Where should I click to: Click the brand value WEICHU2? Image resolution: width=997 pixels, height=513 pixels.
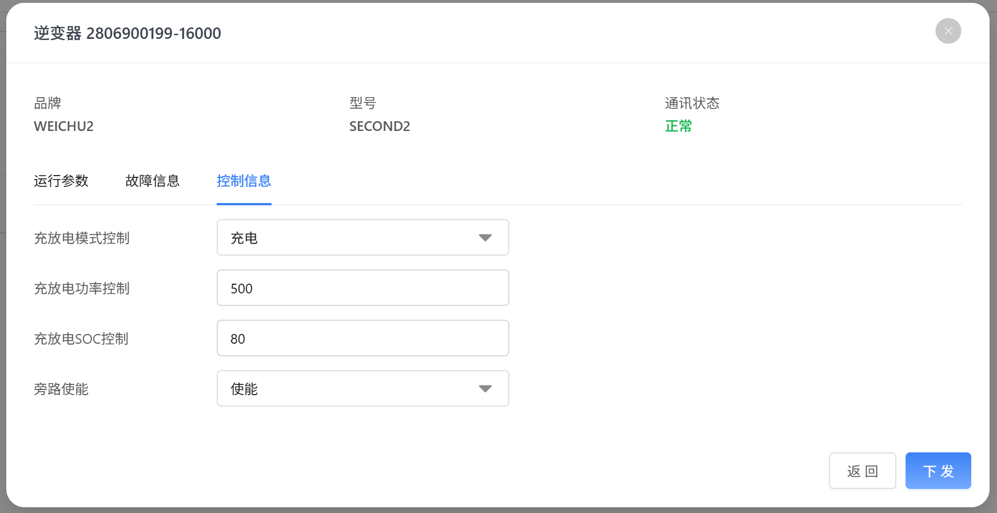(63, 126)
